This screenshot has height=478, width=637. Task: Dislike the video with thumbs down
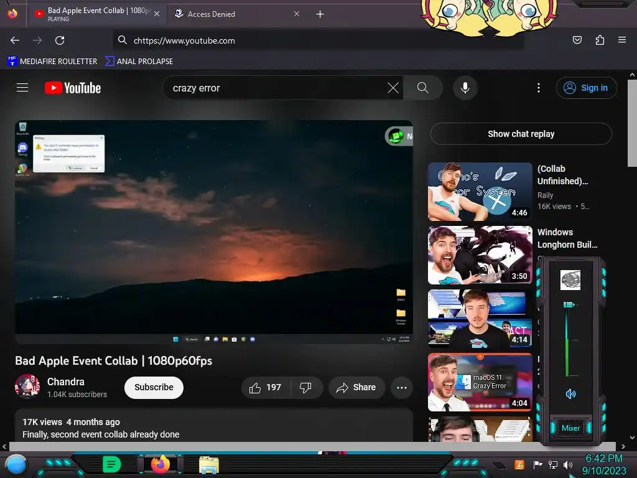(305, 387)
